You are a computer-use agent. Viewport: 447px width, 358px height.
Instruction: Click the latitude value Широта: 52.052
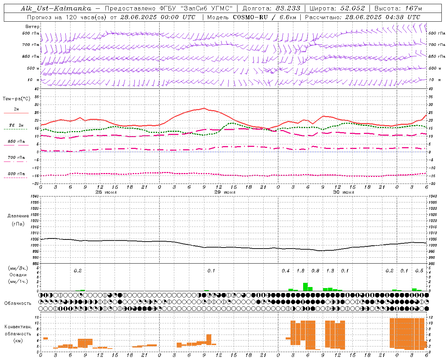click(337, 8)
